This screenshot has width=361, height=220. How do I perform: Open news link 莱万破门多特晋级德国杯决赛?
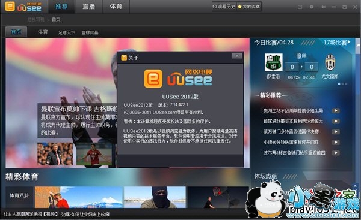[x=291, y=132]
